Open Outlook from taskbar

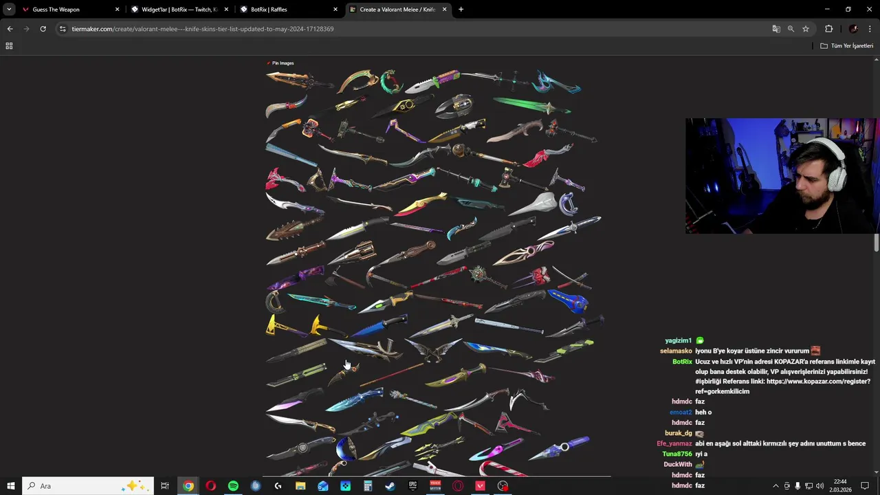coord(323,486)
